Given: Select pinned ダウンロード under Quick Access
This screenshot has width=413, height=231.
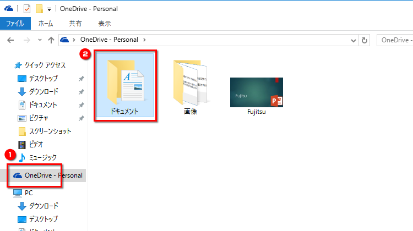Looking at the screenshot, I should pos(44,91).
